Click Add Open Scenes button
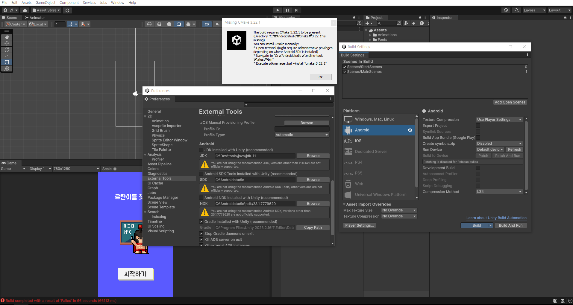Image resolution: width=573 pixels, height=305 pixels. click(x=510, y=102)
